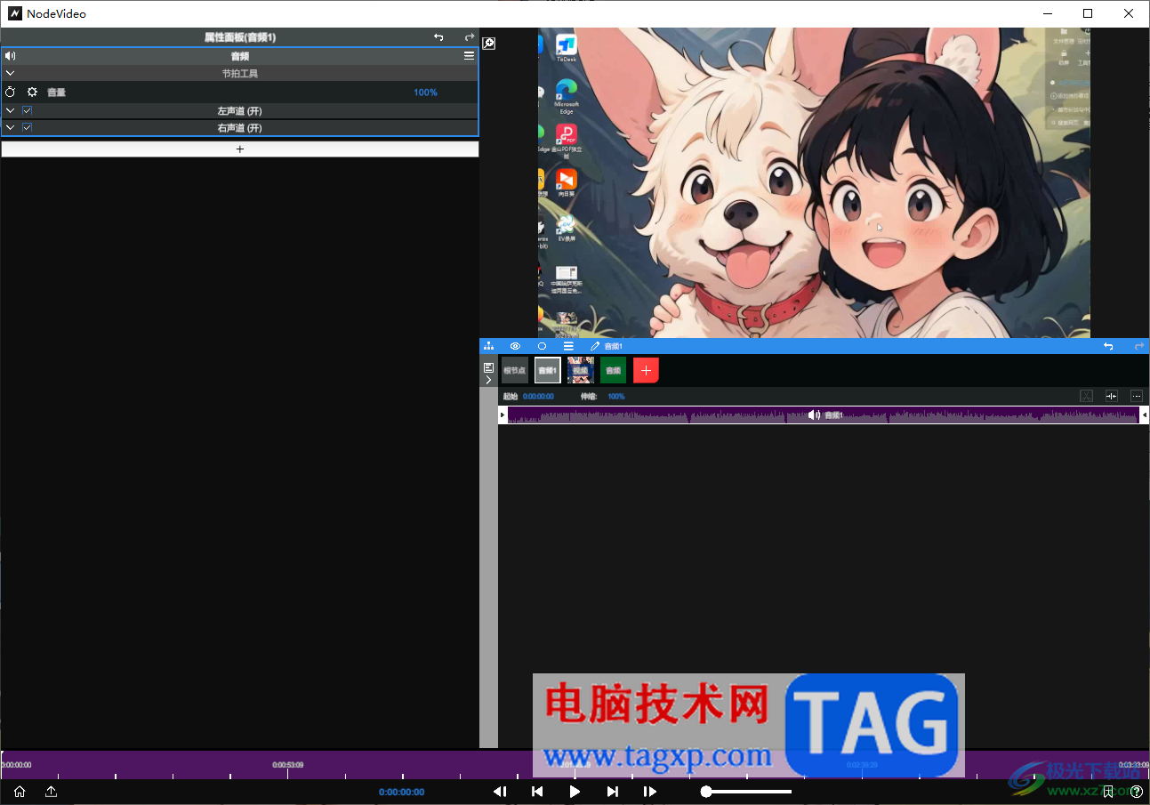Click the 音频1 purple waveform clip

pyautogui.click(x=824, y=415)
